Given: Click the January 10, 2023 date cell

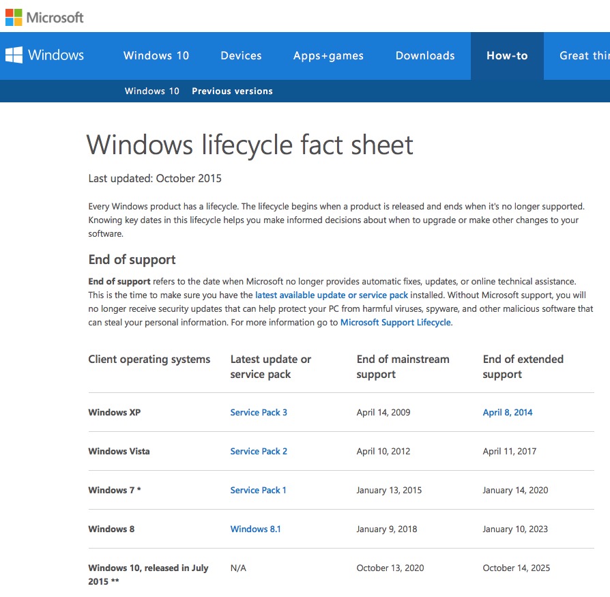Looking at the screenshot, I should pyautogui.click(x=515, y=529).
